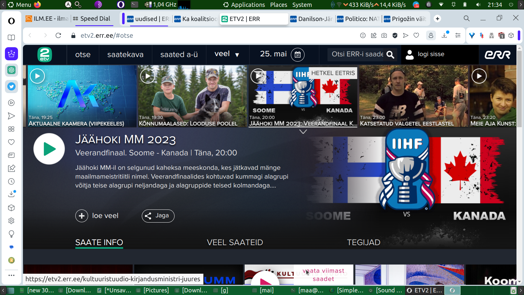Open the [Sound ... window in taskbar

pyautogui.click(x=386, y=290)
